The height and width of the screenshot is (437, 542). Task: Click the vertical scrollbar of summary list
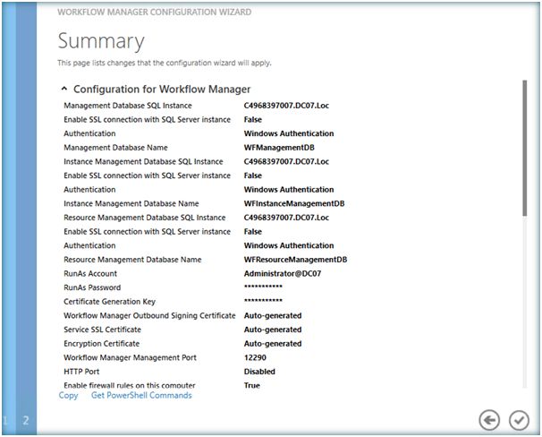tap(525, 148)
